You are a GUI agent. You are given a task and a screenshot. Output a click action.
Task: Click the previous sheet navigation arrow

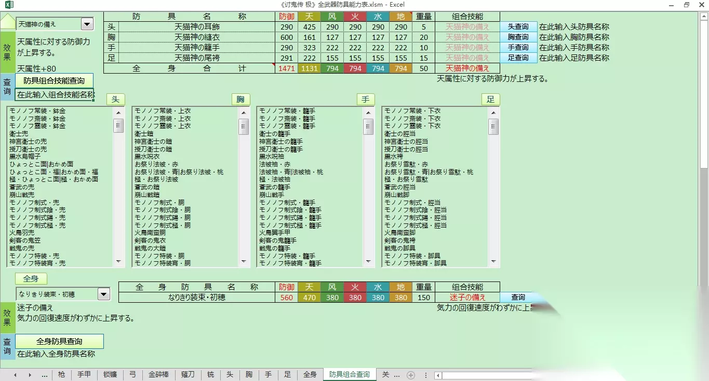[15, 375]
